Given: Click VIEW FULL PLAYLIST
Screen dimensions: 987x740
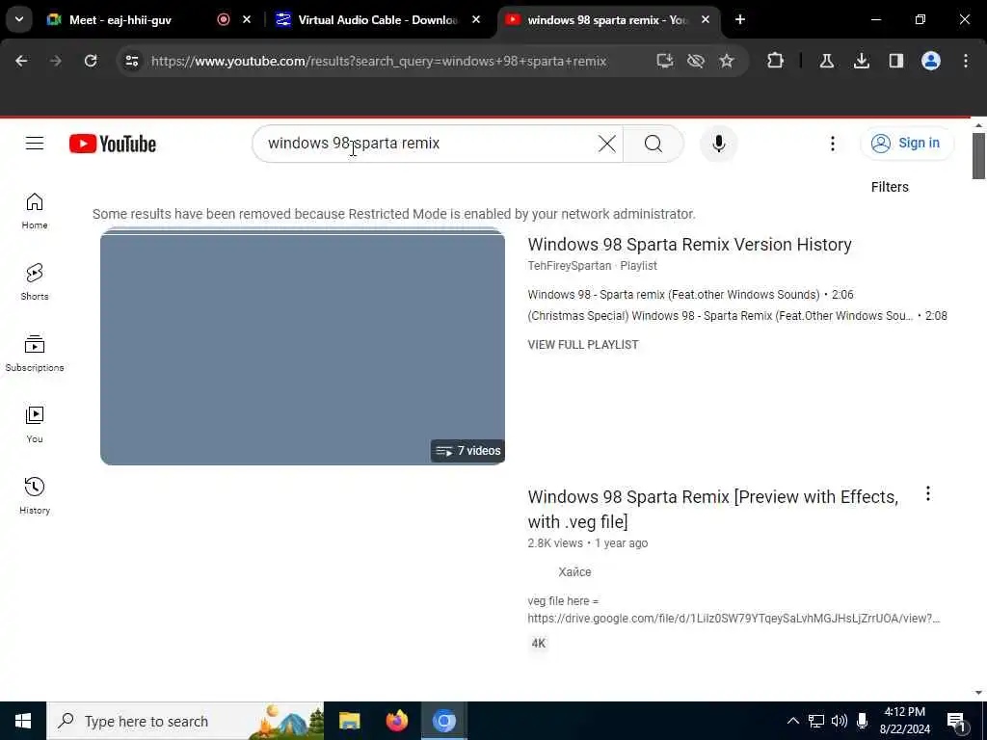Looking at the screenshot, I should (583, 345).
